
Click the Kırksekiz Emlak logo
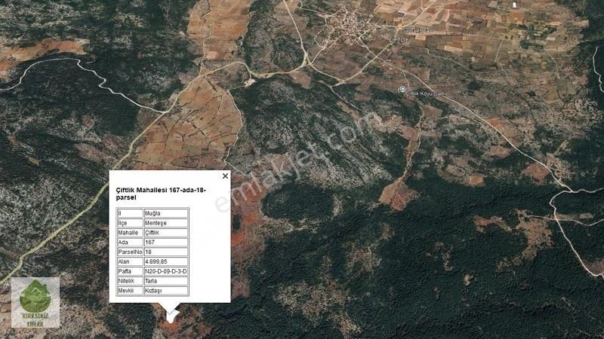coord(35,303)
